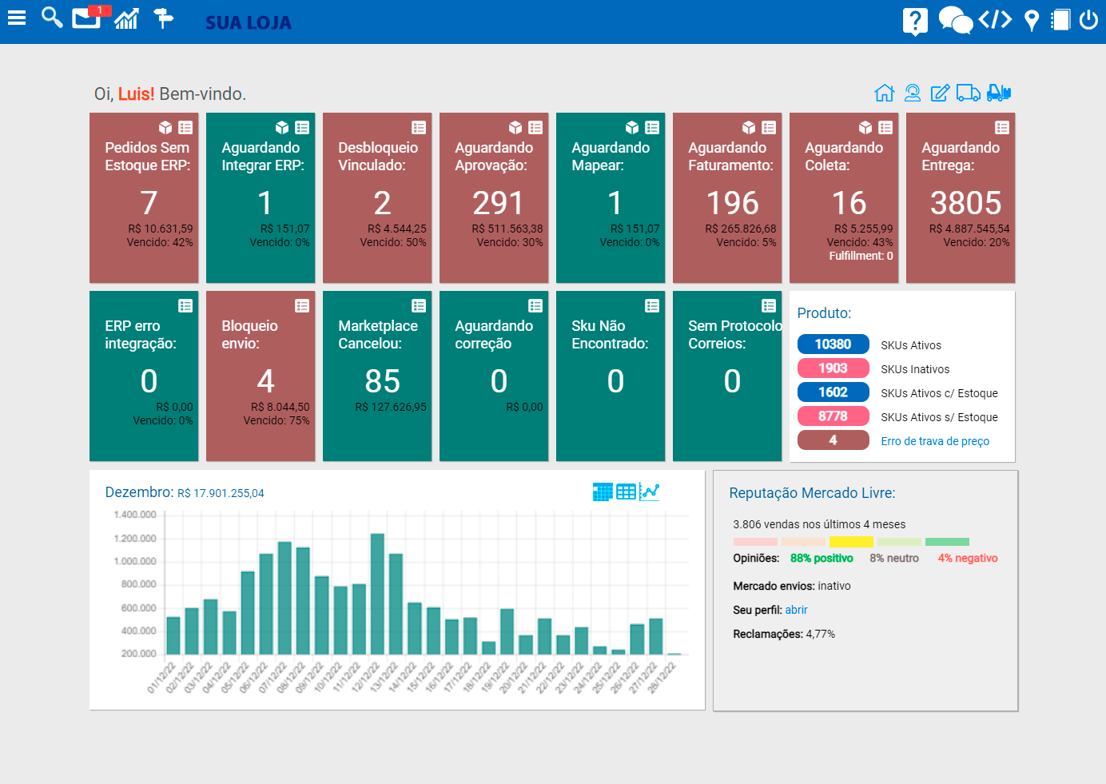Click box icon on Pedidos Sem Estoque ERP card

(165, 127)
